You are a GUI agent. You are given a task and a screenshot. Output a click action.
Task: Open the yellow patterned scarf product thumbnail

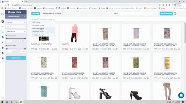pyautogui.click(x=167, y=63)
